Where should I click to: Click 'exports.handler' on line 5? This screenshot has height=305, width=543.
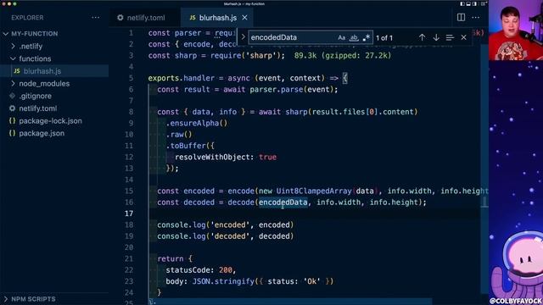[181, 78]
